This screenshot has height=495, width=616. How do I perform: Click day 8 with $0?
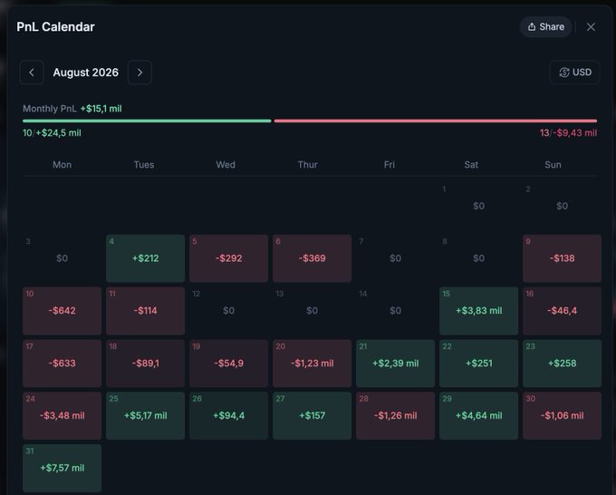pos(478,258)
